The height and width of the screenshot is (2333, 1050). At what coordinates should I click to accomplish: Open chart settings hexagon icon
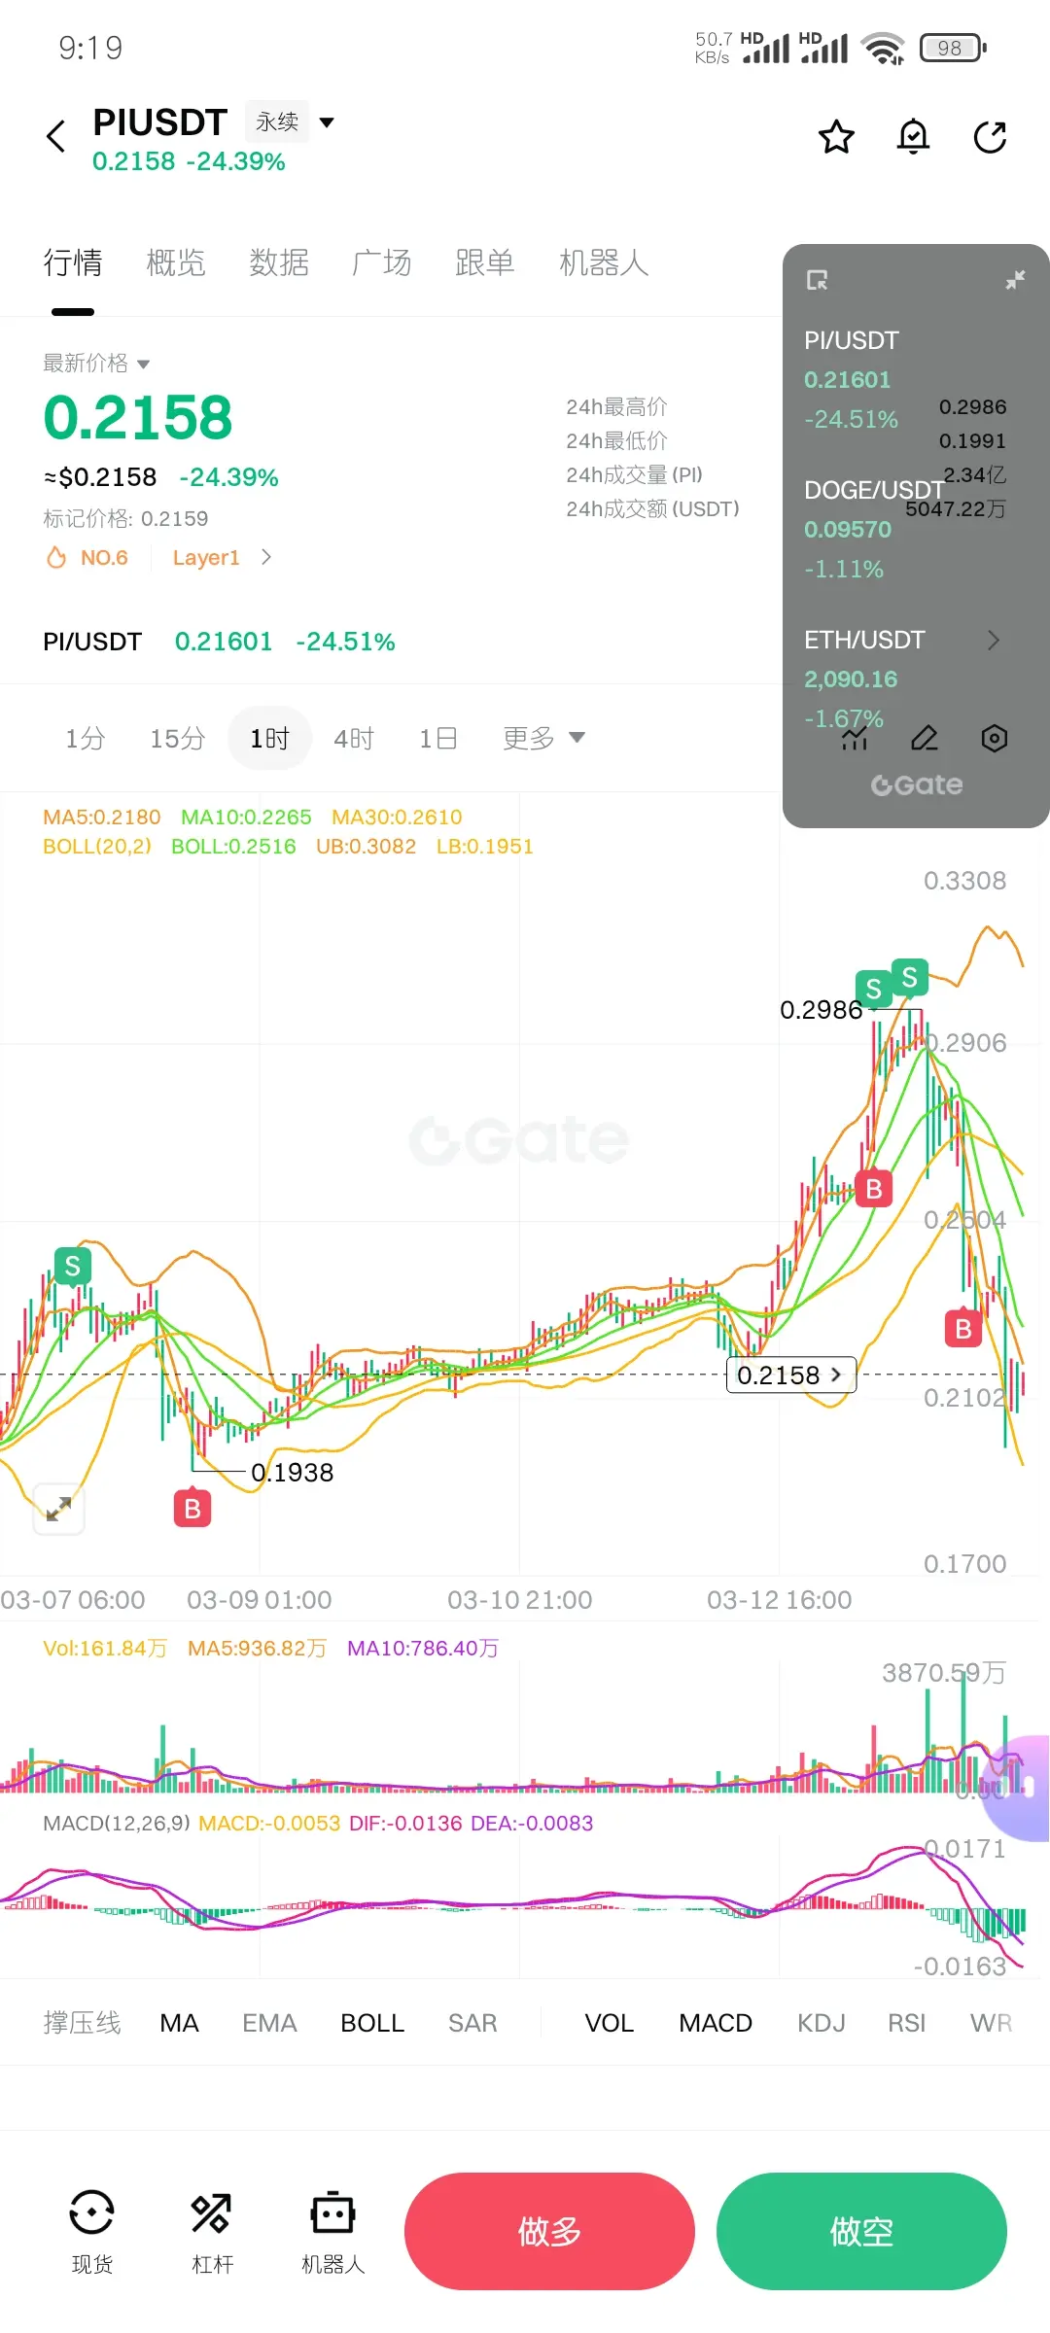point(994,739)
